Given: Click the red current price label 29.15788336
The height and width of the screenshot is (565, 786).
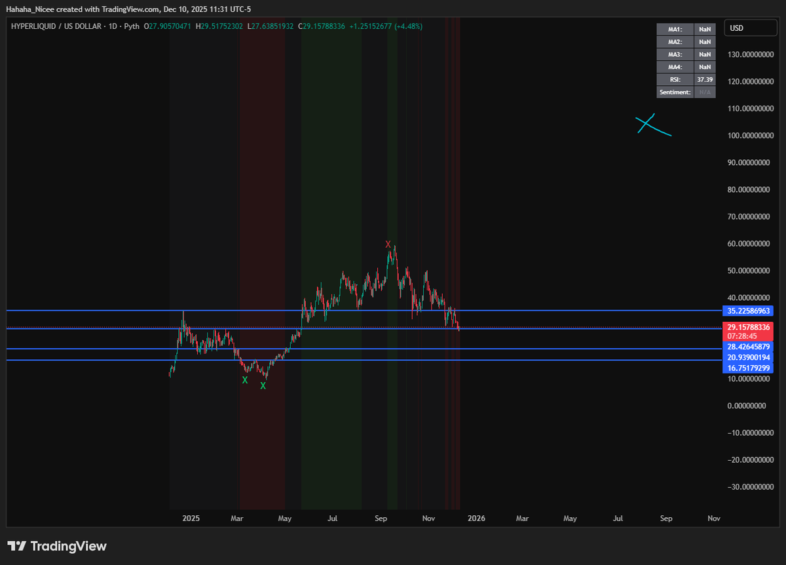Looking at the screenshot, I should point(749,326).
